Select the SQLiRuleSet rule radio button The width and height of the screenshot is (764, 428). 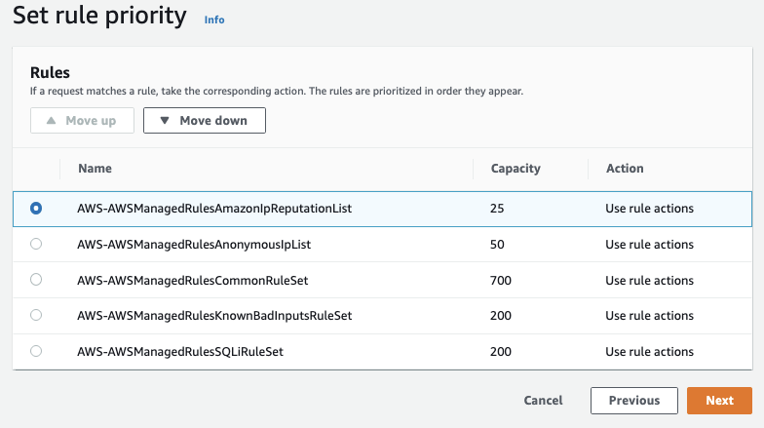pos(36,351)
